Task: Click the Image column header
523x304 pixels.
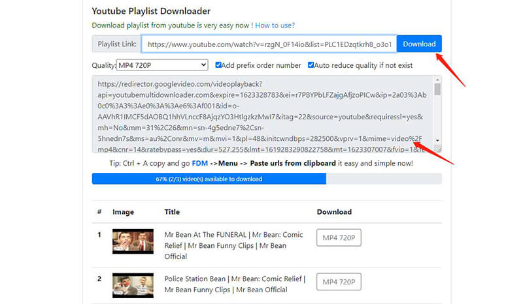Action: [x=123, y=212]
